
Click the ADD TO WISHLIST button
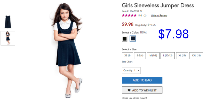coord(142,90)
